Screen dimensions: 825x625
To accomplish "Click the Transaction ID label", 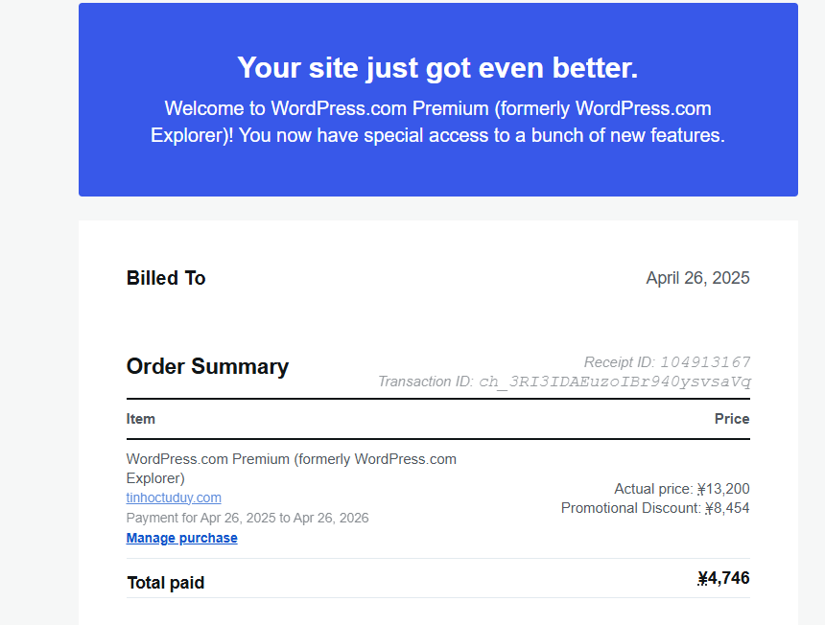I will point(425,382).
